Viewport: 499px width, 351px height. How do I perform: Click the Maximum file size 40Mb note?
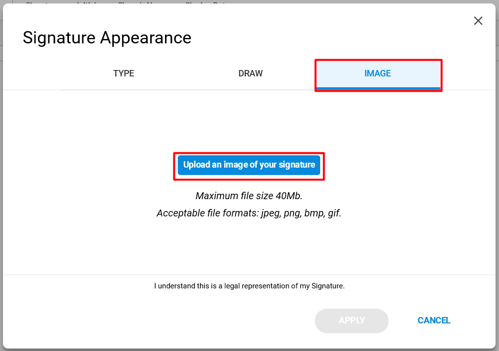coord(249,196)
